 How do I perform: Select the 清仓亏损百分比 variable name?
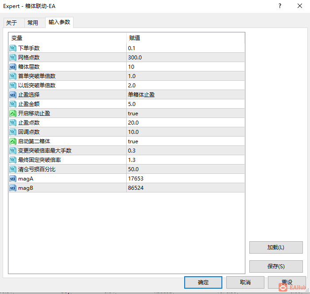[37, 169]
